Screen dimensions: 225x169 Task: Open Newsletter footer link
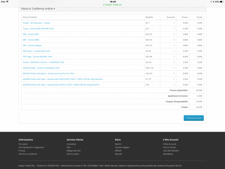click(168, 154)
